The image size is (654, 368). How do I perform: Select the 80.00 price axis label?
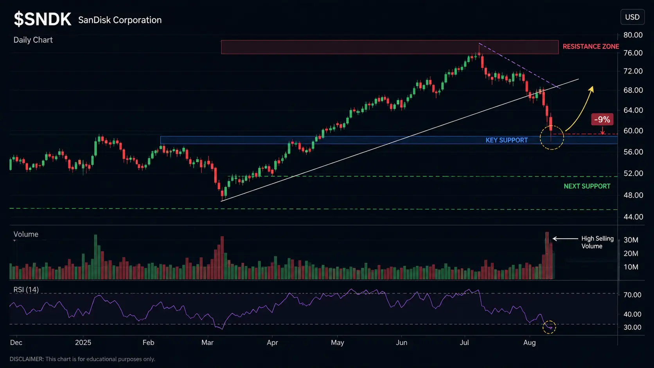click(633, 35)
